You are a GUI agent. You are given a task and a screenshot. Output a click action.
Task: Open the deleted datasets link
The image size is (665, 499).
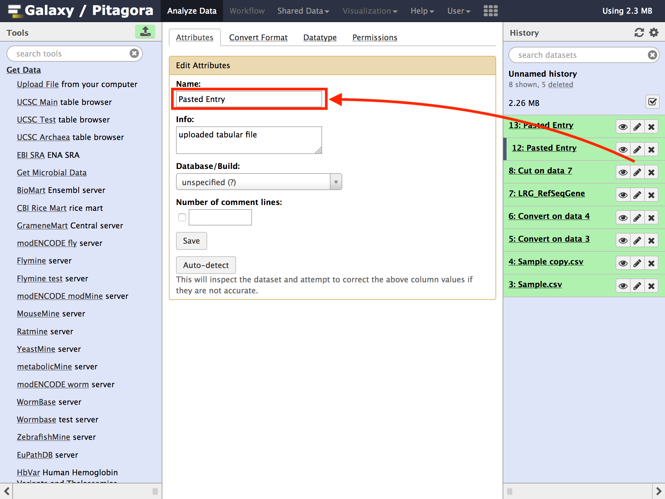560,84
